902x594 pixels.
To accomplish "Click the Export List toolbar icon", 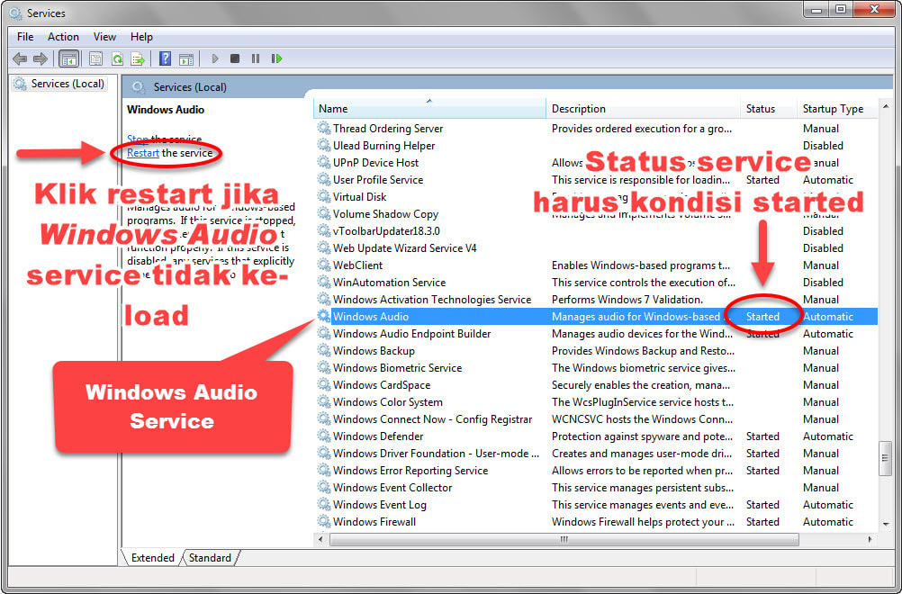I will 138,58.
